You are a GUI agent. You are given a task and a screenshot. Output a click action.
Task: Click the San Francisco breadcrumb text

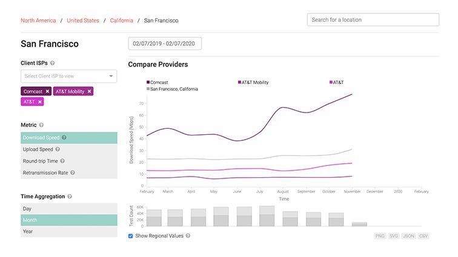tap(161, 21)
